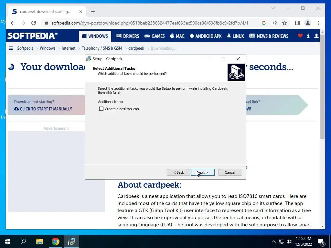Viewport: 331px width, 248px height.
Task: Go to Softpedia breadcrumb link
Action: pyautogui.click(x=25, y=48)
